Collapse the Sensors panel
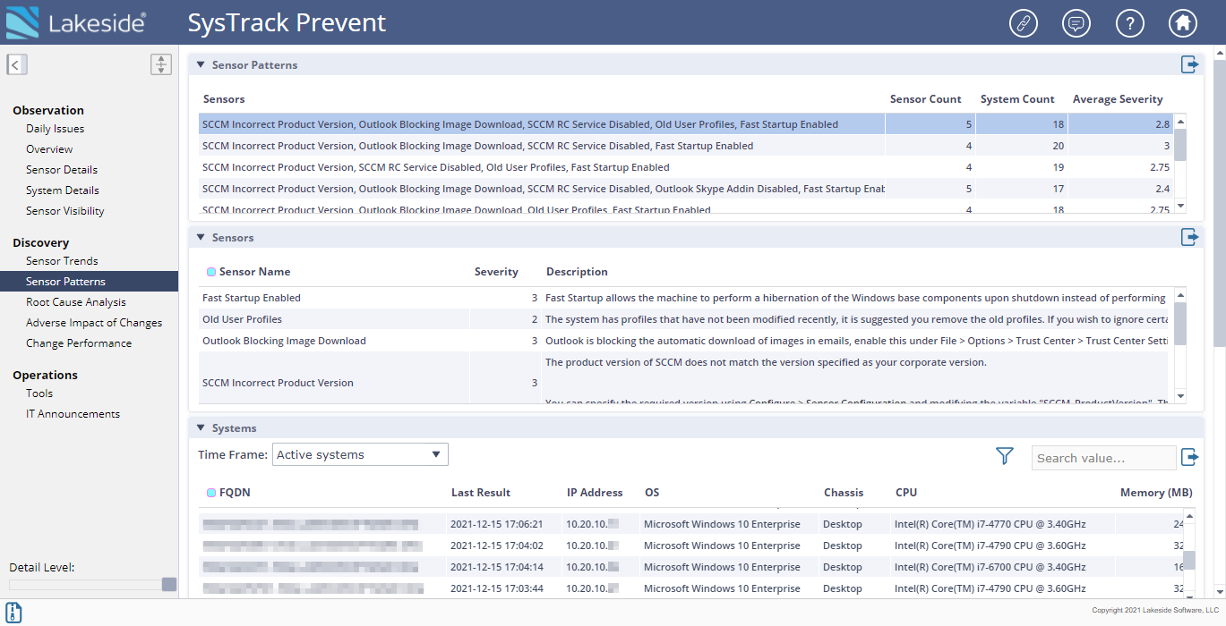This screenshot has width=1226, height=626. [201, 238]
